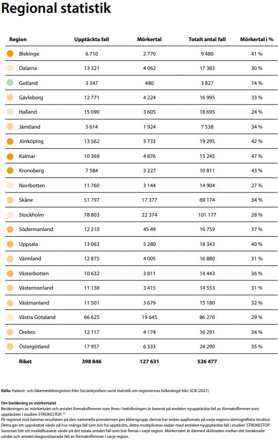Viewport: 278px width, 442px height.
Task: Click the Totalt antal fall header
Action: (207, 40)
